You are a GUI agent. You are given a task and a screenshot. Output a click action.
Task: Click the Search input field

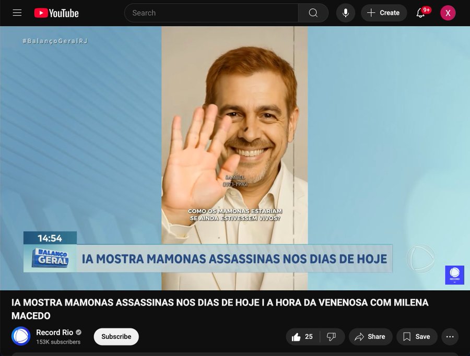pos(211,13)
